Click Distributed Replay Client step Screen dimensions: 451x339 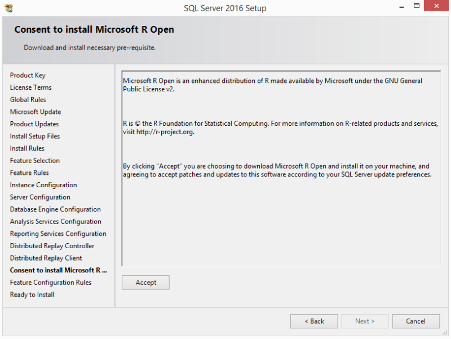46,258
